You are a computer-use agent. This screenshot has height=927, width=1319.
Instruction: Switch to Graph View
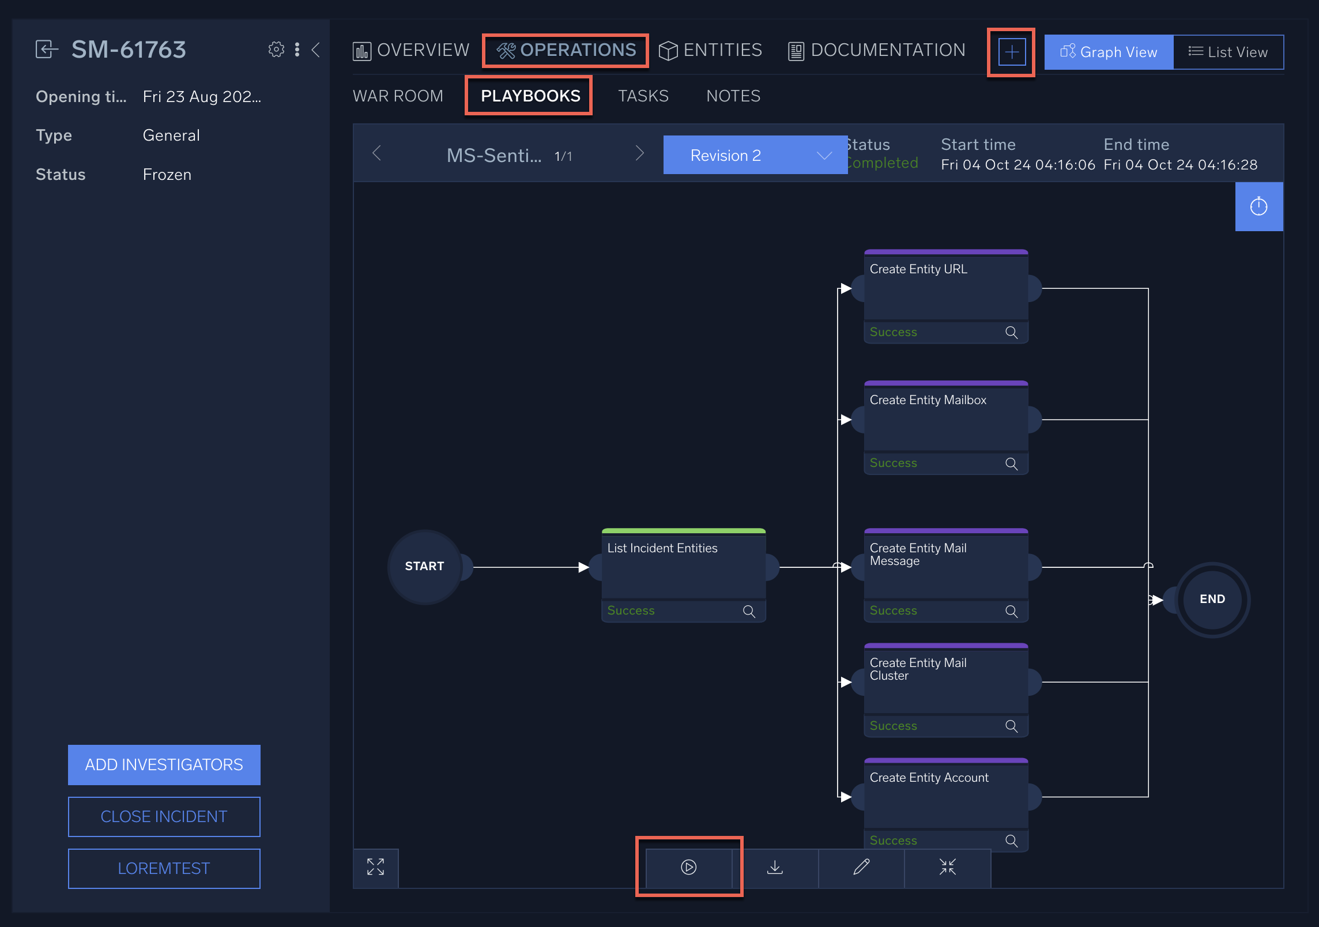(x=1108, y=52)
